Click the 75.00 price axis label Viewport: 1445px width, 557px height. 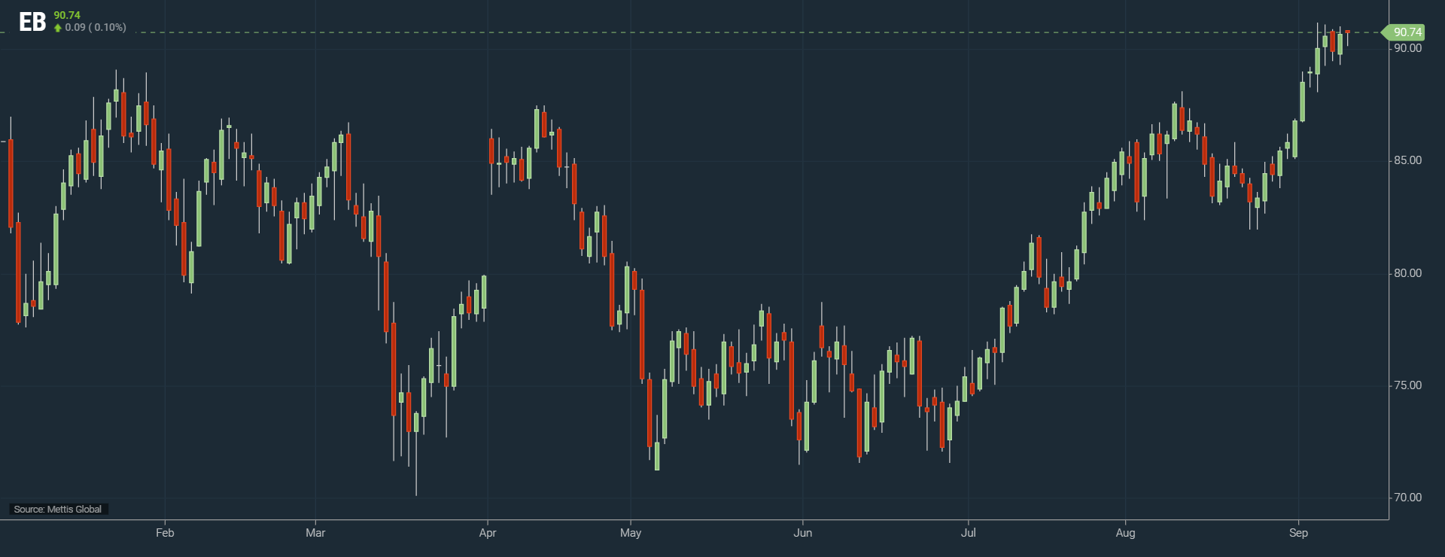[1407, 385]
